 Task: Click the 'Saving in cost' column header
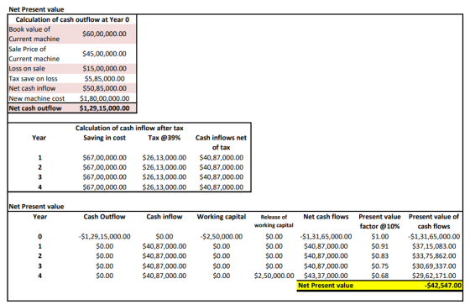click(104, 138)
